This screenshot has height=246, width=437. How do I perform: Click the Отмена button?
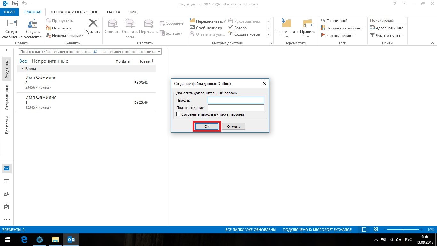click(234, 127)
